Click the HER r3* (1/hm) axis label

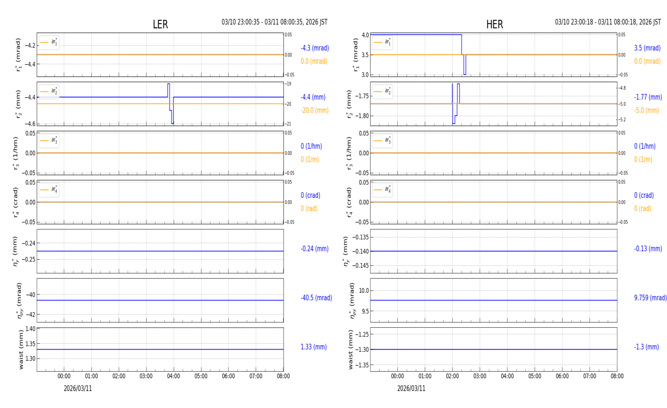349,153
